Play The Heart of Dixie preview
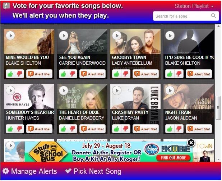 point(64,90)
